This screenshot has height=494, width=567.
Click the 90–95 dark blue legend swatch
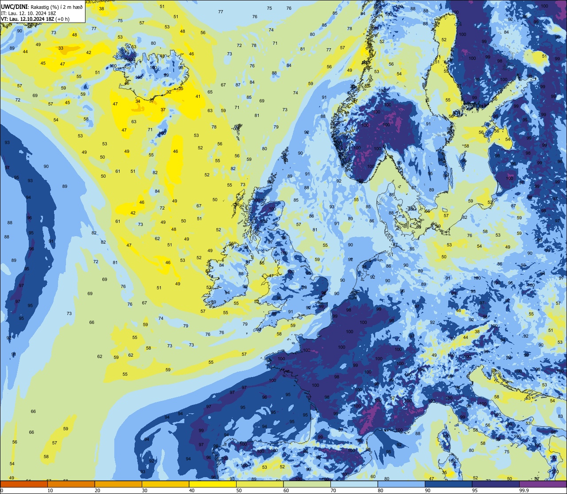click(x=448, y=484)
